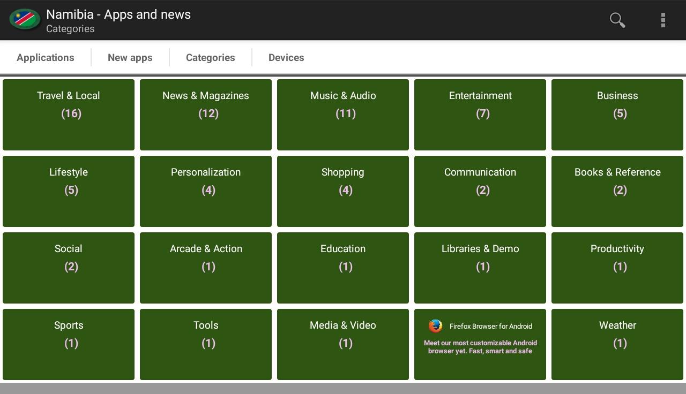
Task: Click the Firefox Browser for Android ad title
Action: [x=491, y=326]
